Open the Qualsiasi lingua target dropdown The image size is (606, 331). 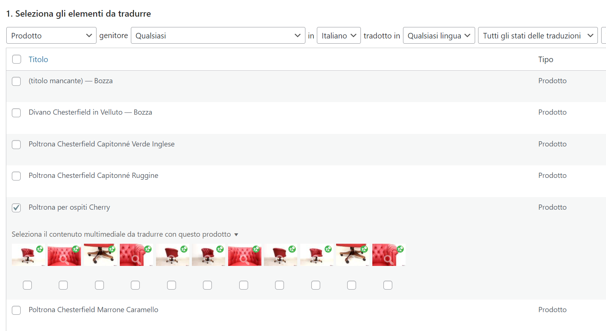click(439, 36)
